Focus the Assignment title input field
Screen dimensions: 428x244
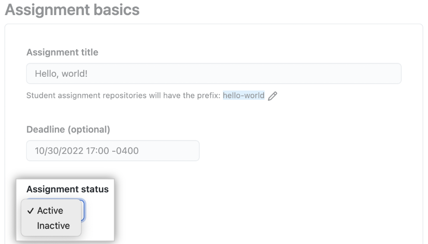pyautogui.click(x=214, y=74)
